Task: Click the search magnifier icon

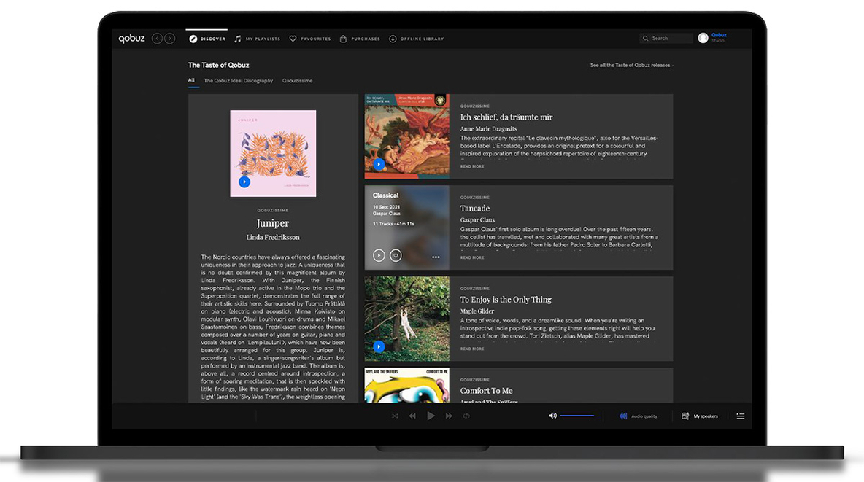Action: click(645, 38)
